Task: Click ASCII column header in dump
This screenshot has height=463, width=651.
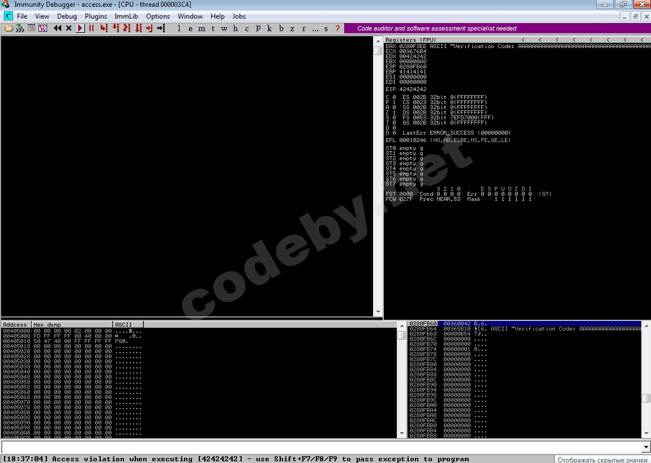Action: point(128,324)
